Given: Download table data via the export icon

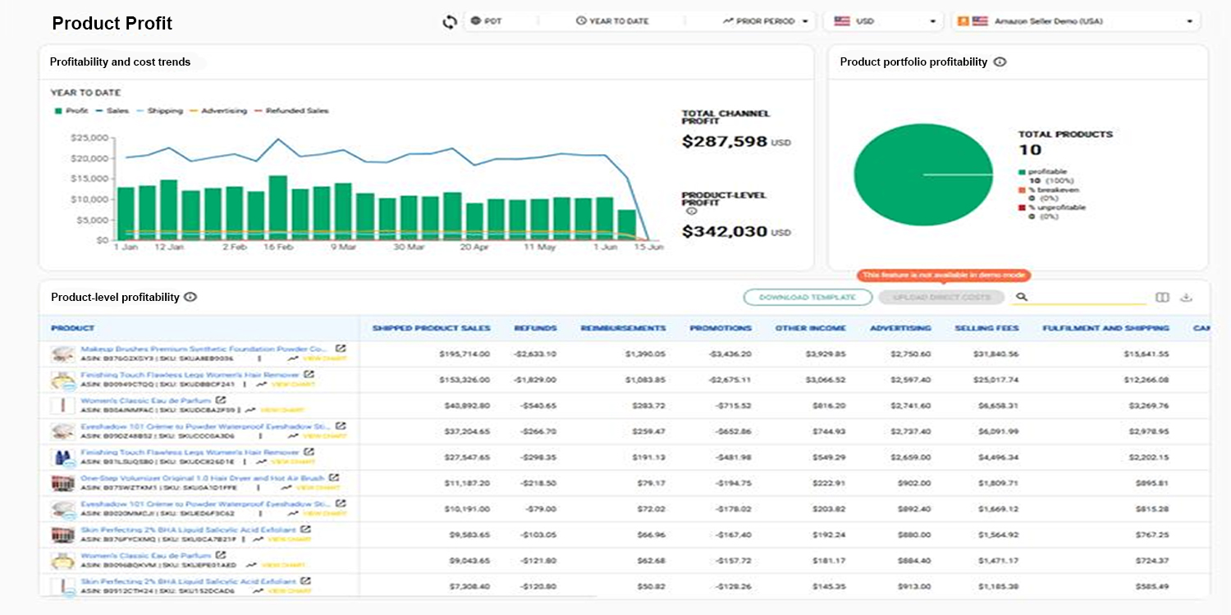Looking at the screenshot, I should [x=1186, y=298].
